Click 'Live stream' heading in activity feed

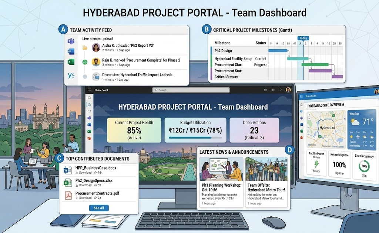(91, 39)
